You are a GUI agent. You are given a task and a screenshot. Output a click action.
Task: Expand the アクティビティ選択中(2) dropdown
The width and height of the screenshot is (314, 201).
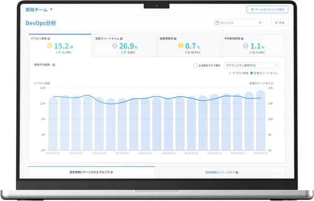point(252,65)
